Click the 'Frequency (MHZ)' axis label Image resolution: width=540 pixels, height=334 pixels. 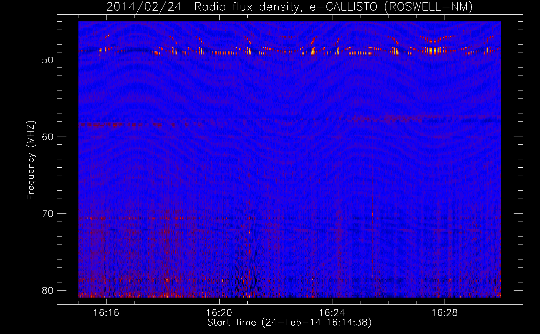coord(30,160)
